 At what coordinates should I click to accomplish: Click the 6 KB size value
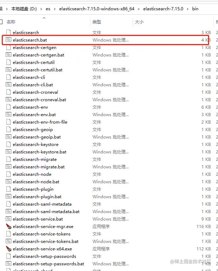pos(206,107)
